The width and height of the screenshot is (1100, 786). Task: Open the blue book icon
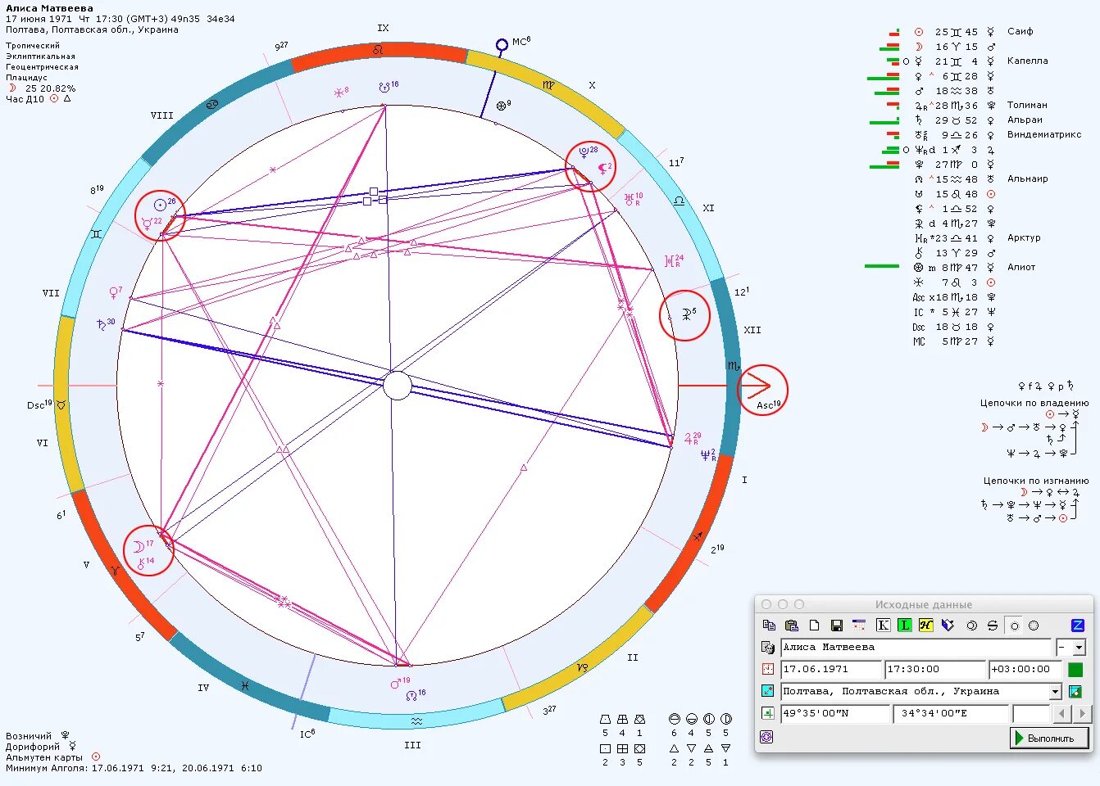pyautogui.click(x=948, y=626)
